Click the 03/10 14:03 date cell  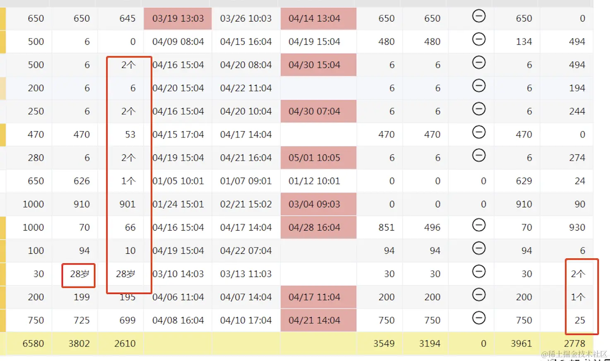tap(178, 274)
